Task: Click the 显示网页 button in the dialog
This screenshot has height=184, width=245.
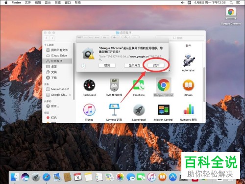Action: coord(134,65)
